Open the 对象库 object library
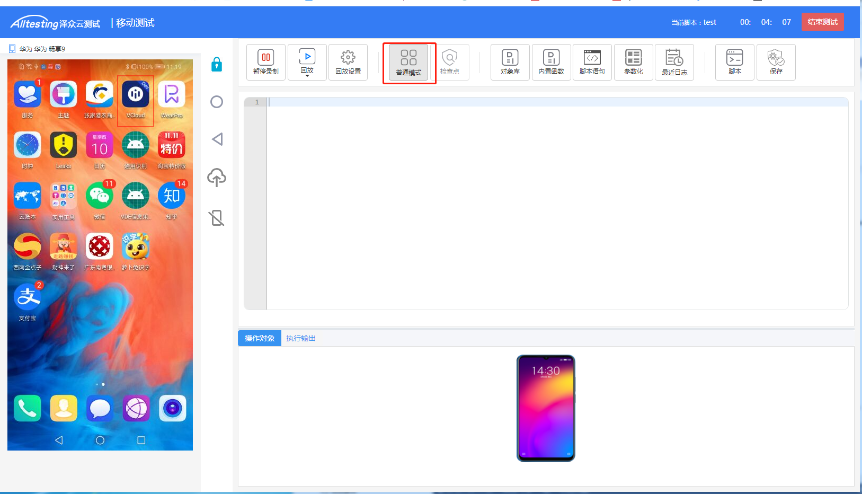Screen dimensions: 862x494 pyautogui.click(x=510, y=62)
